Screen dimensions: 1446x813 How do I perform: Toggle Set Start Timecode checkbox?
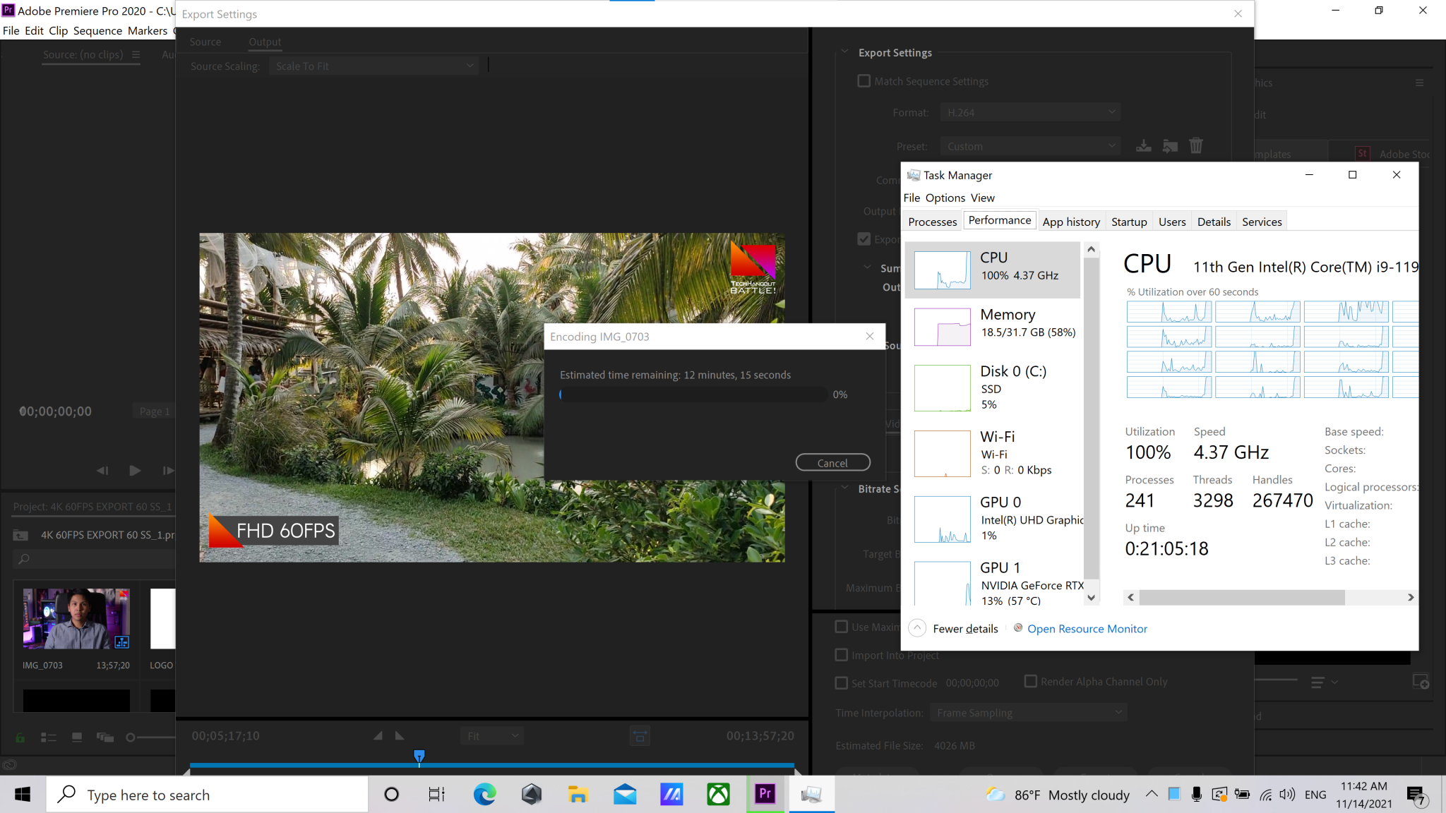[x=841, y=683]
